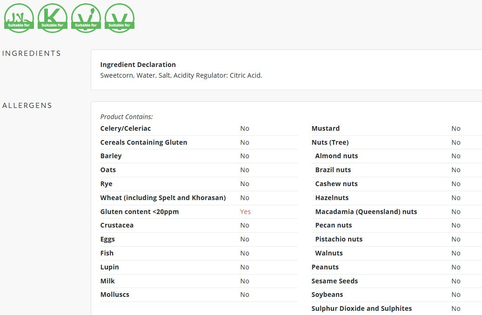Click the 'Soybeans' allergen label
This screenshot has height=315, width=482.
point(327,295)
